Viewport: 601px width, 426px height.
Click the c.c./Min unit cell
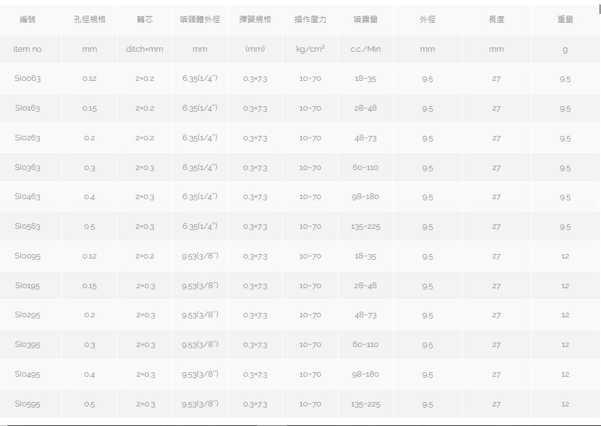coord(365,49)
